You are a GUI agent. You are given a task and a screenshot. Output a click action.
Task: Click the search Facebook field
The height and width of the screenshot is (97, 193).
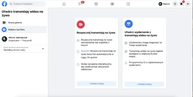[27, 4]
